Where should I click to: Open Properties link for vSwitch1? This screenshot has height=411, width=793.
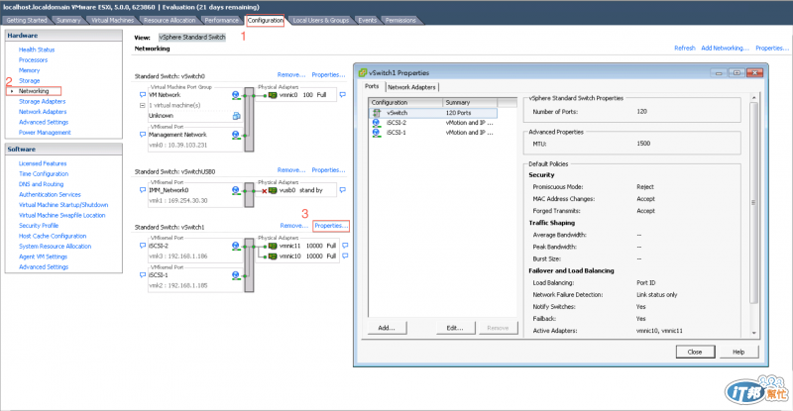331,226
